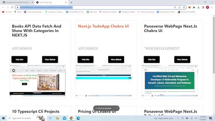Viewport: 215px width, 121px height.
Task: Click the share page icon in address bar
Action: pyautogui.click(x=179, y=7)
